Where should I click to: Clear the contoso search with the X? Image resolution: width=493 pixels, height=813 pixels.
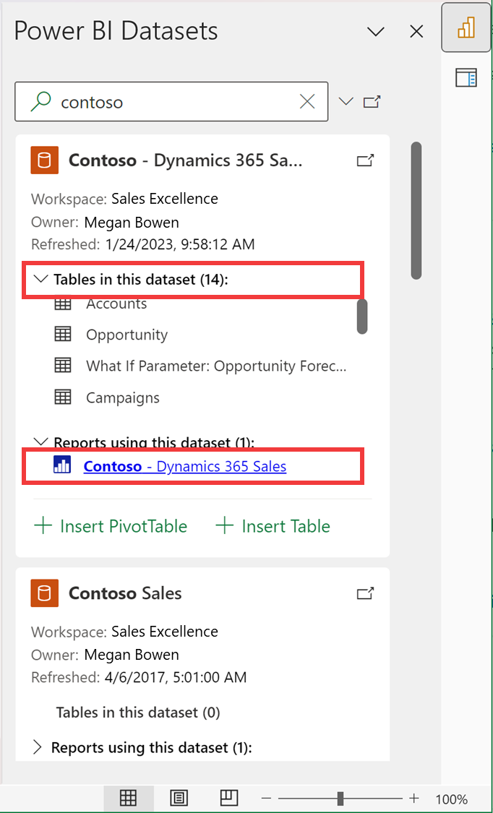pos(306,101)
